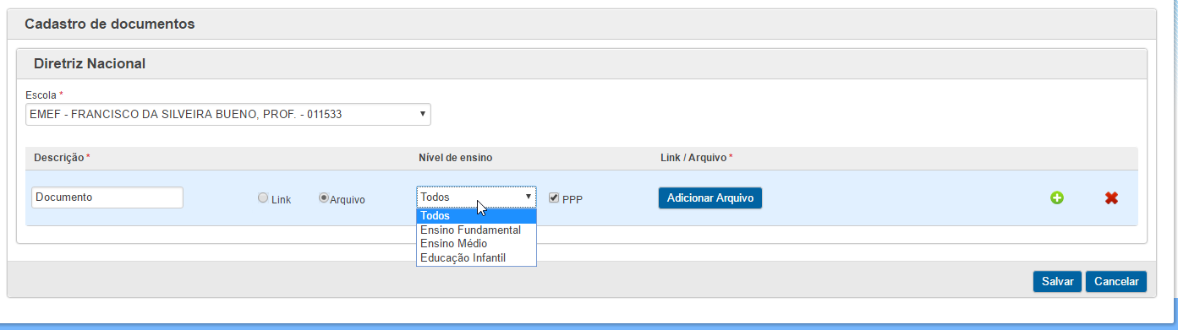Collapse the Nível de ensino combo box
The height and width of the screenshot is (330, 1178).
[x=476, y=197]
